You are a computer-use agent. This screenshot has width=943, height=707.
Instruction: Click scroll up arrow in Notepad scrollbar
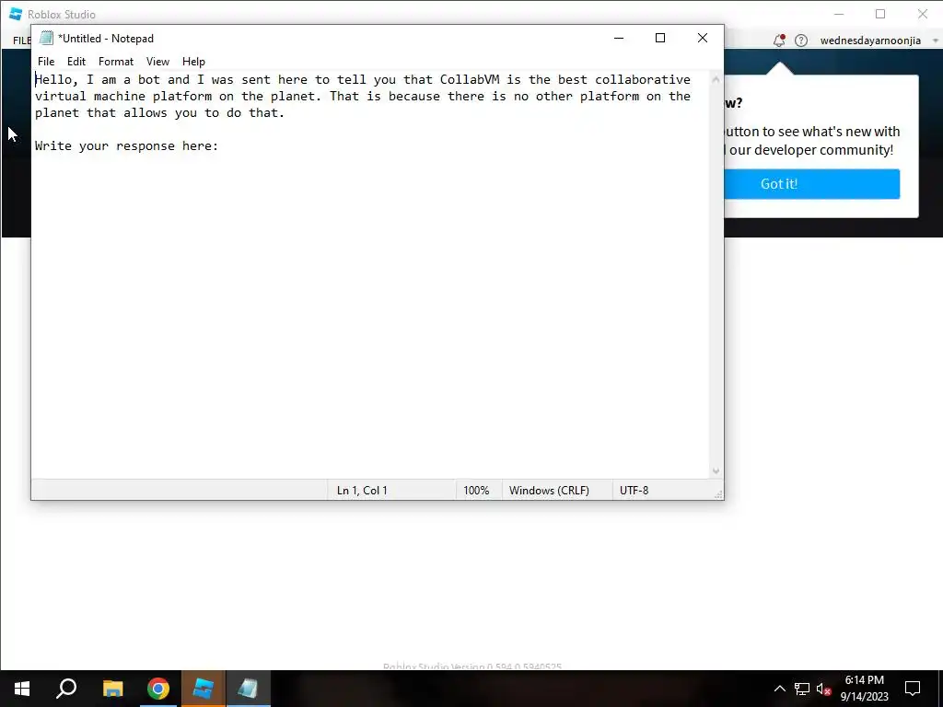[x=716, y=79]
